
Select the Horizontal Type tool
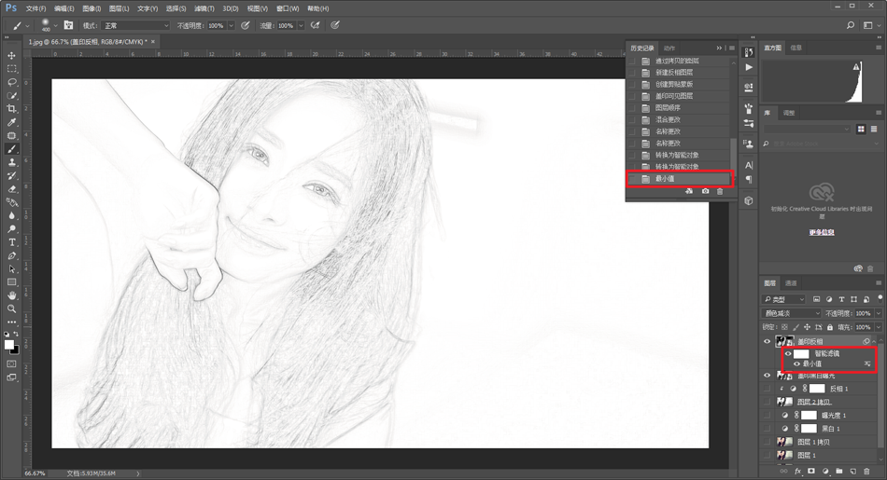[12, 242]
